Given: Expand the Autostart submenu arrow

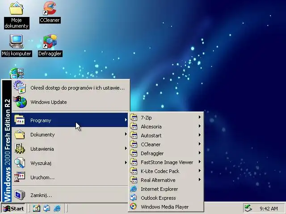Looking at the screenshot, I should 200,135.
